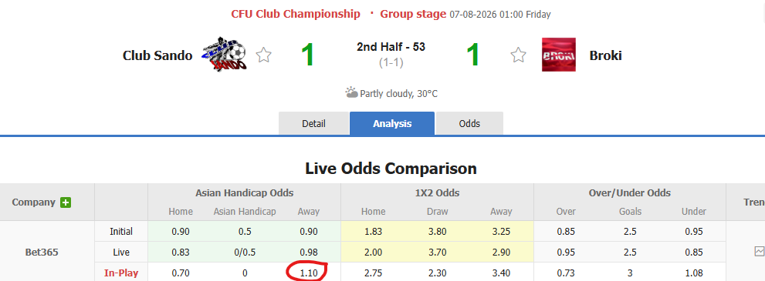
Task: Open Broki team name link
Action: coord(605,55)
